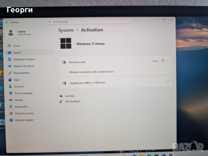Click the Accounts person icon

(10, 86)
